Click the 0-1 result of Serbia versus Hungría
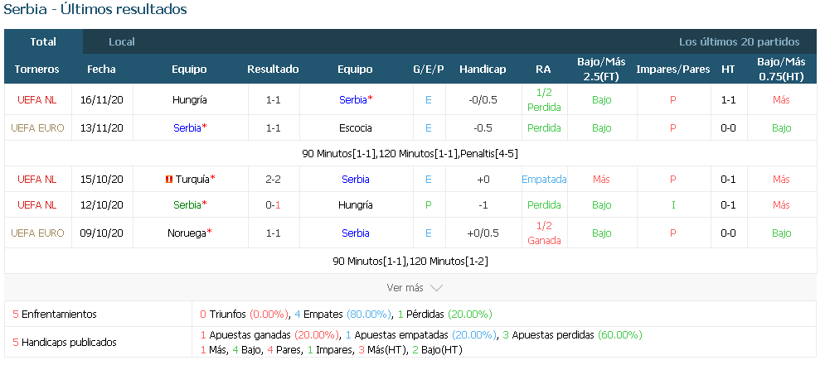This screenshot has width=825, height=365. [x=273, y=205]
